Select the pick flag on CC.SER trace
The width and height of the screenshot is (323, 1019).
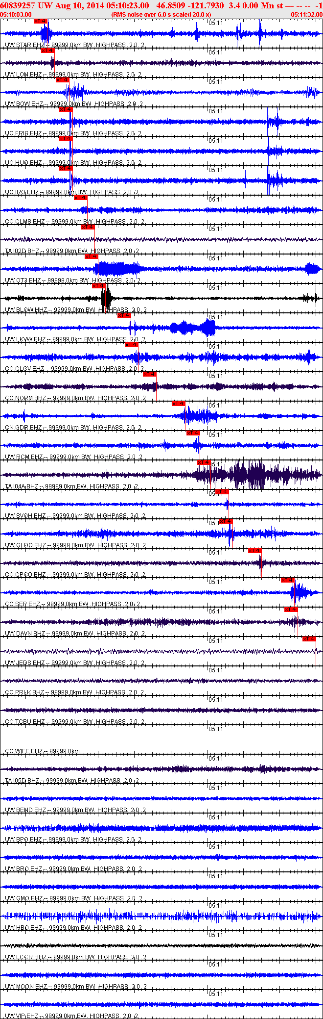[288, 580]
